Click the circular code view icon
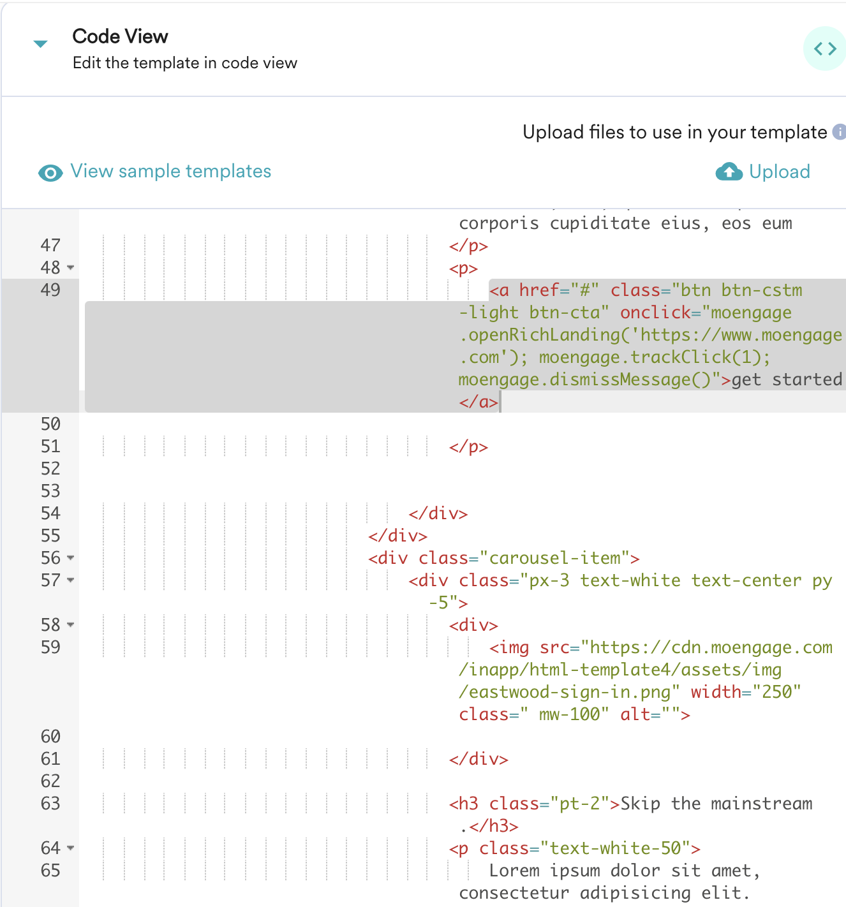The width and height of the screenshot is (846, 907). click(825, 48)
